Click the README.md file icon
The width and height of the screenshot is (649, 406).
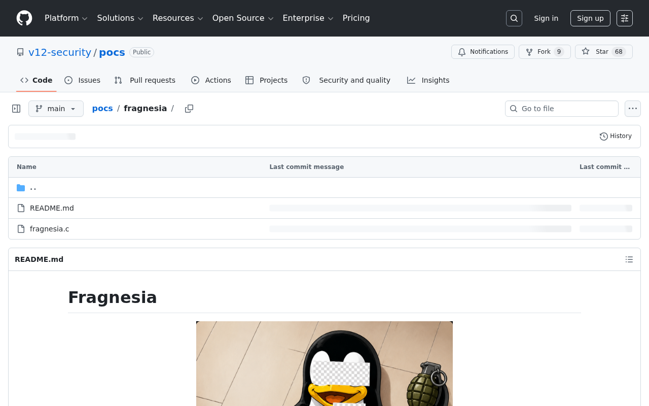[x=21, y=208]
